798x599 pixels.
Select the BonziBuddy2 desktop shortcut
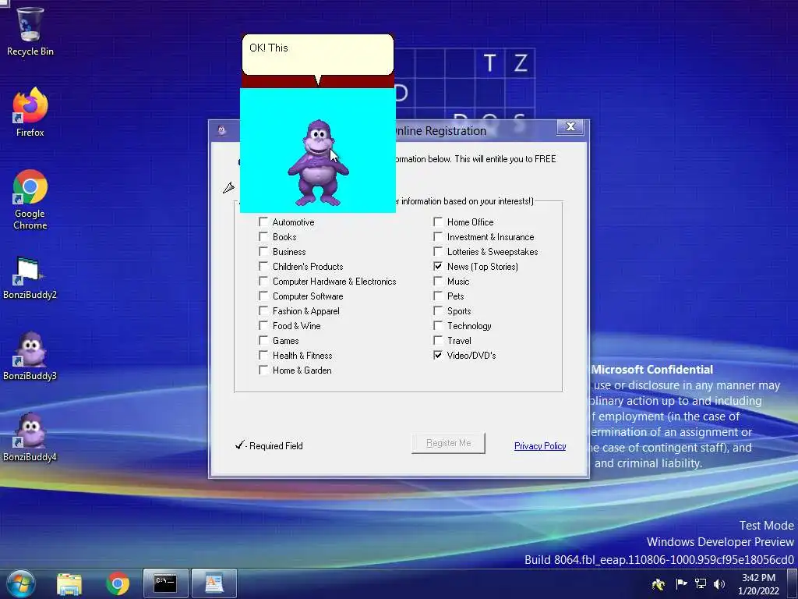click(x=30, y=278)
